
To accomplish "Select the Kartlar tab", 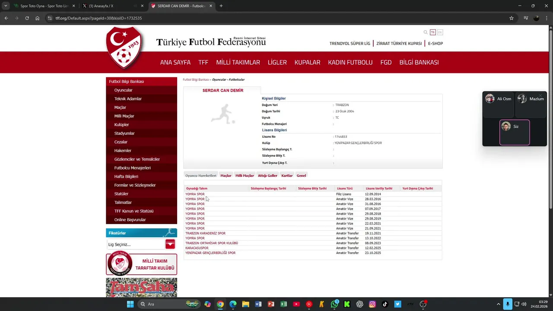I will [287, 176].
